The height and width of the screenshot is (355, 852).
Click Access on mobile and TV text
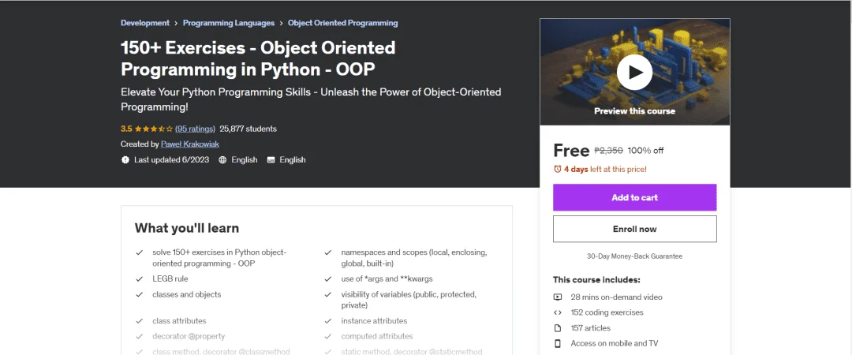click(x=615, y=343)
